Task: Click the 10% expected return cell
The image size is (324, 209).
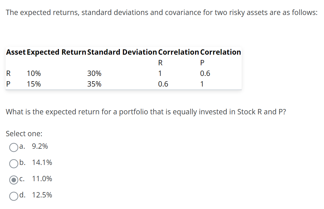Action: (x=33, y=73)
